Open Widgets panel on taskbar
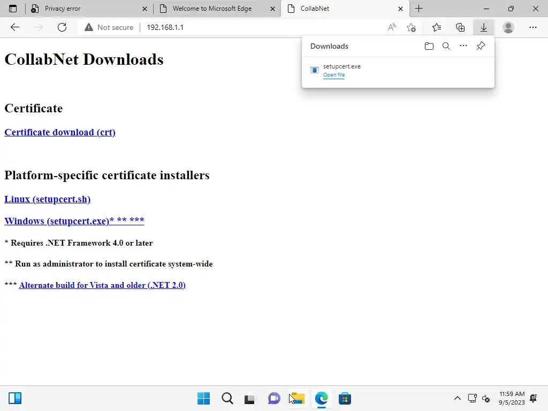This screenshot has height=411, width=548. (x=15, y=398)
